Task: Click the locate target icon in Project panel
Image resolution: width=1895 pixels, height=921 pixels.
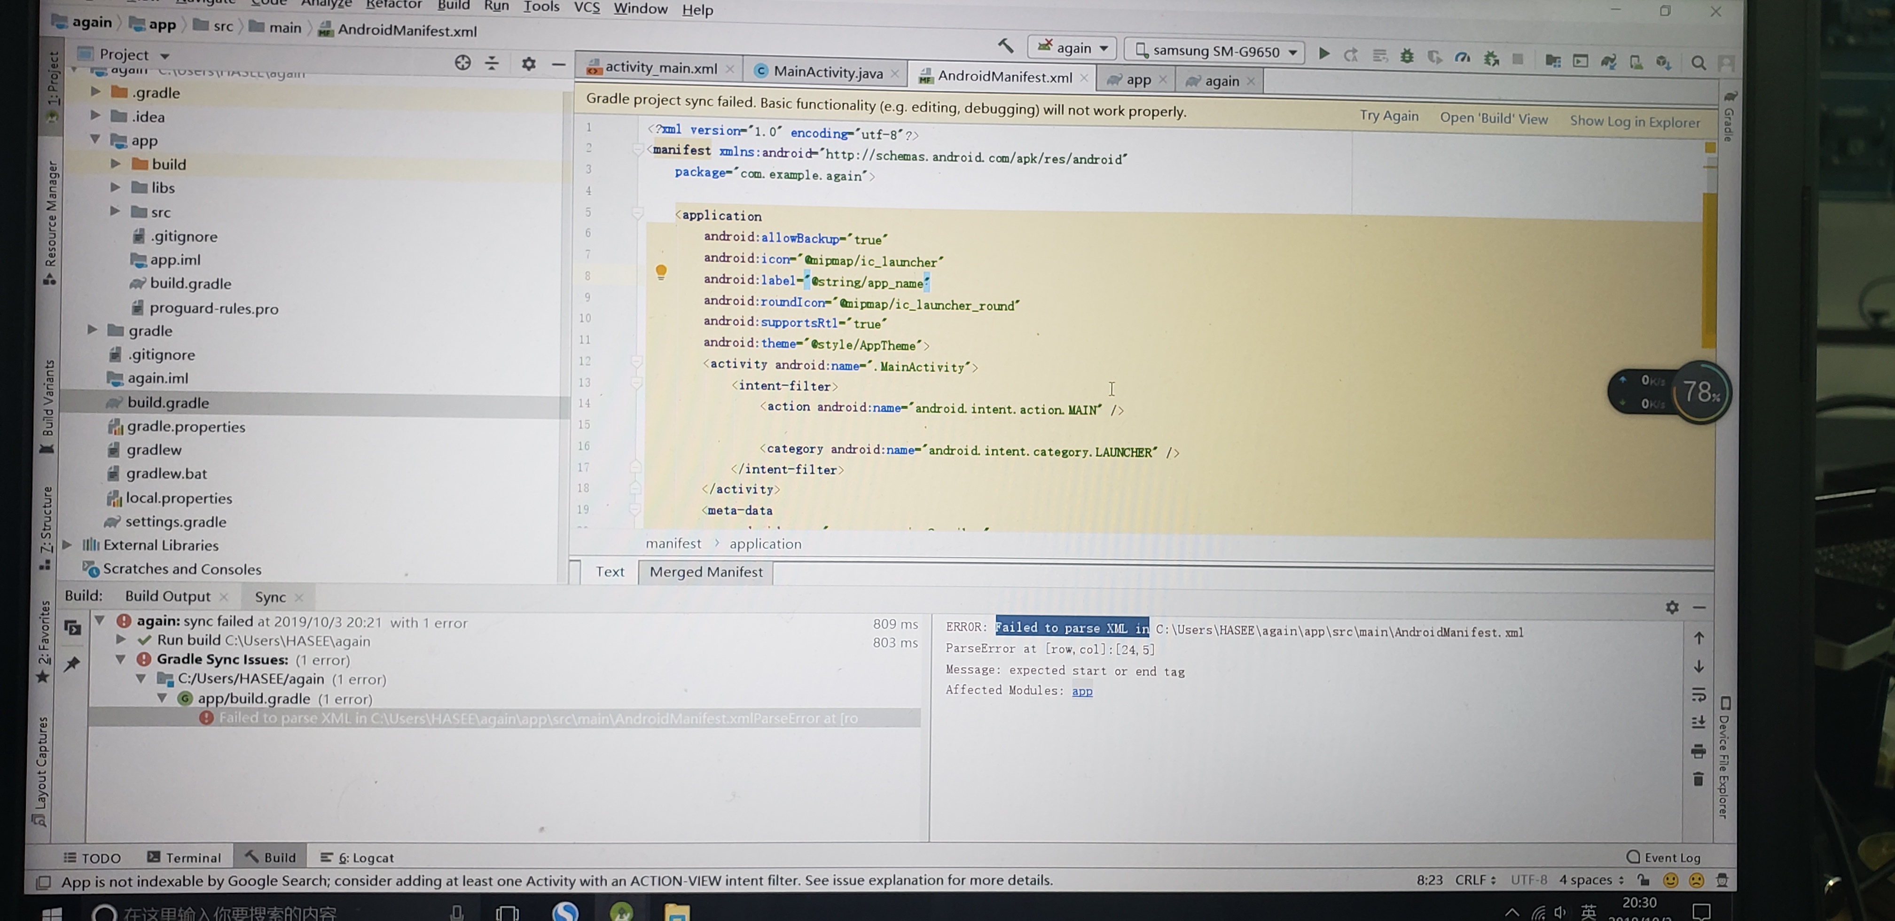Action: point(462,62)
